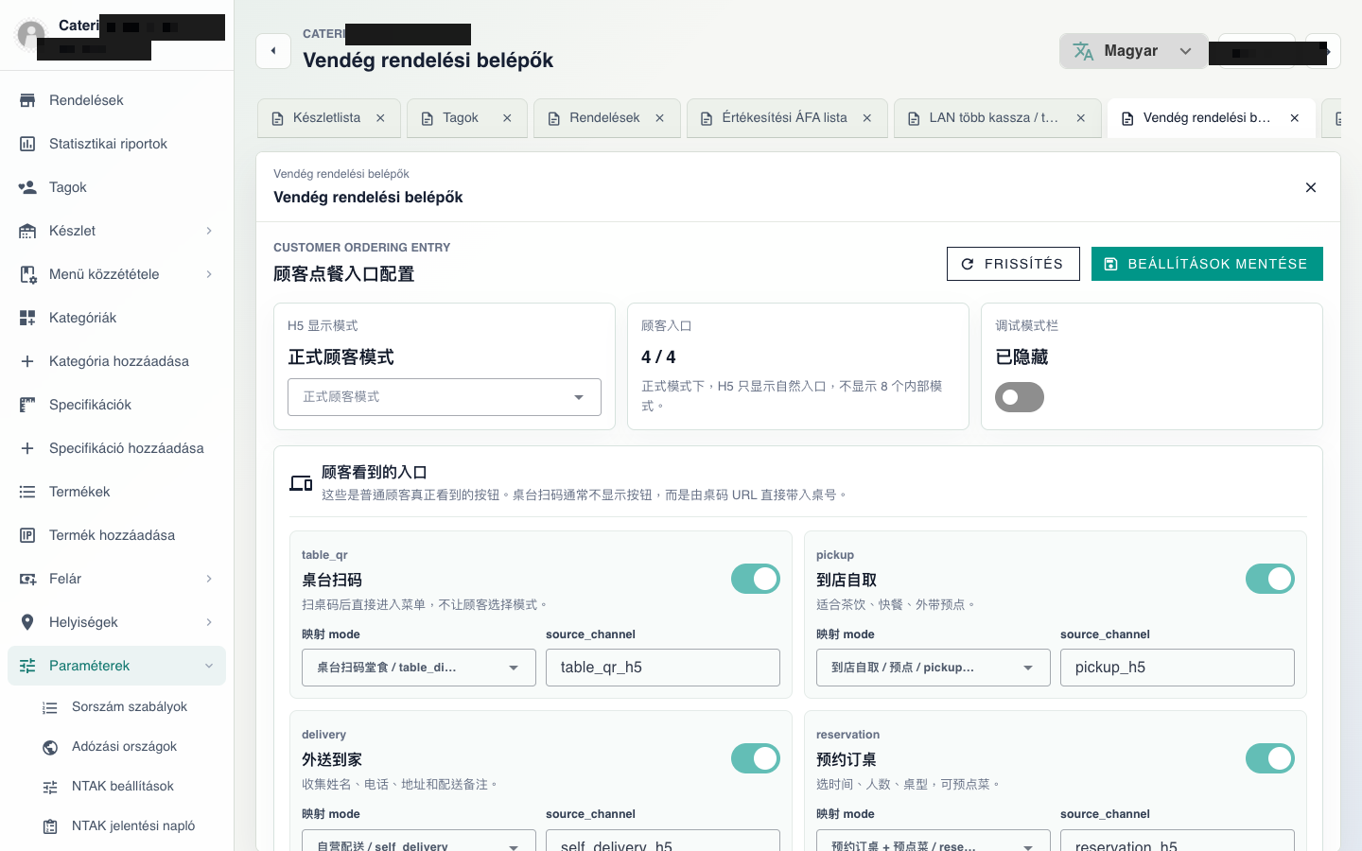Close the Rendelések tab
This screenshot has width=1362, height=851.
[660, 118]
